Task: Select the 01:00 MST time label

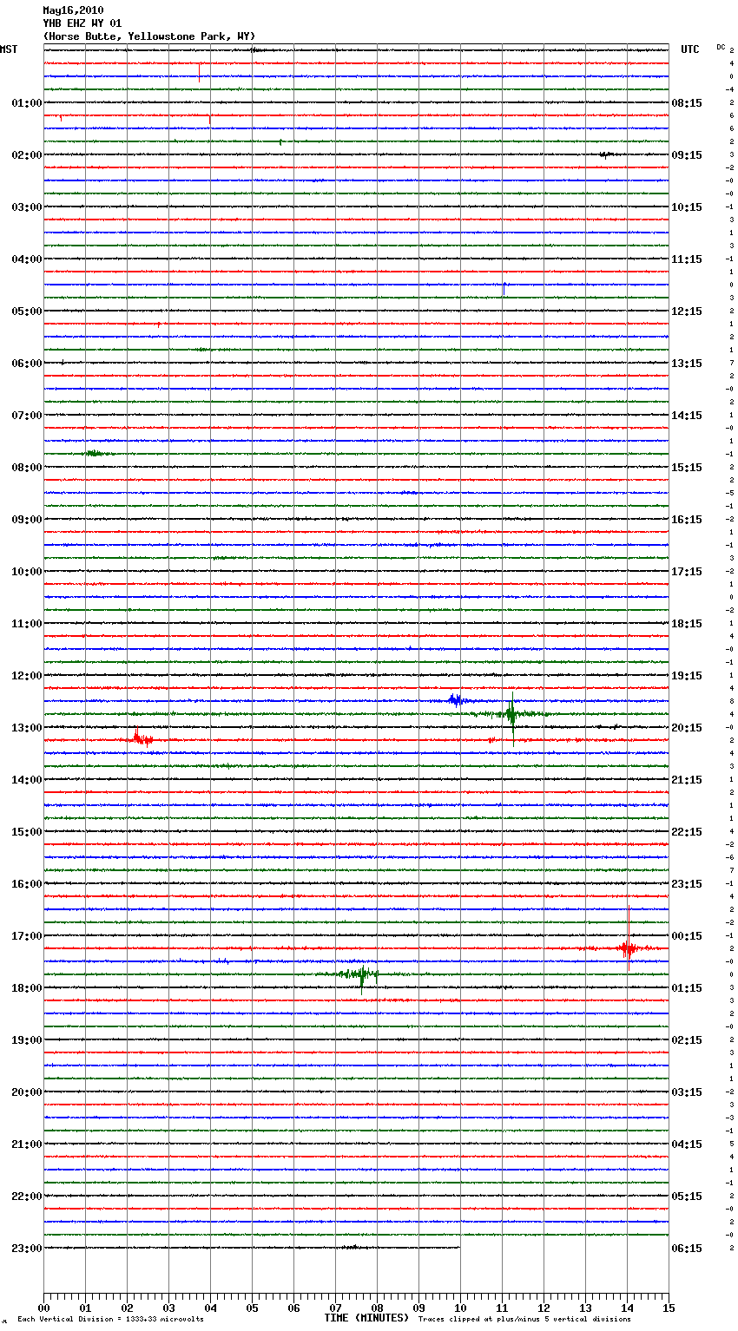Action: pos(27,103)
